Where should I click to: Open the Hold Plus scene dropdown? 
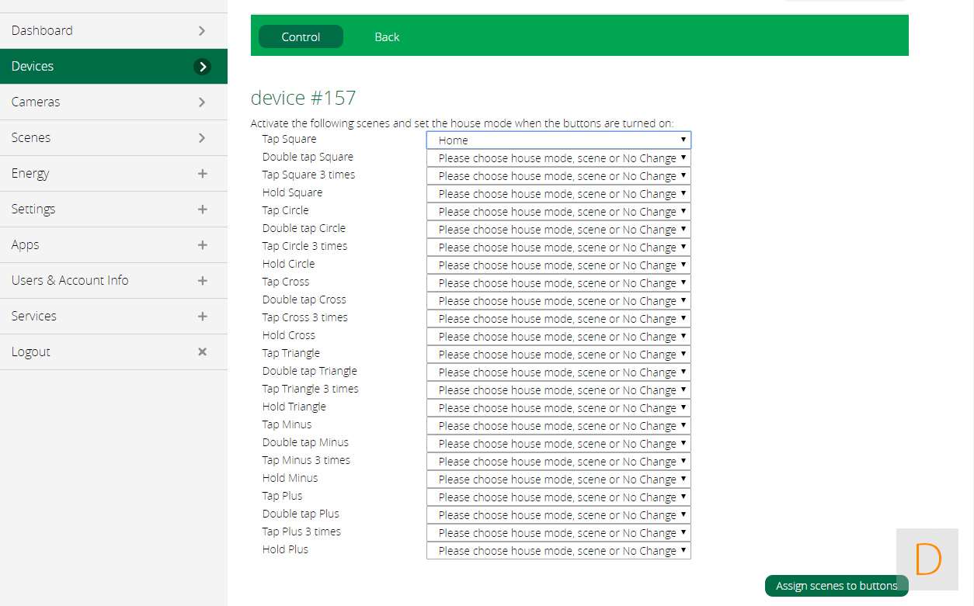tap(558, 551)
